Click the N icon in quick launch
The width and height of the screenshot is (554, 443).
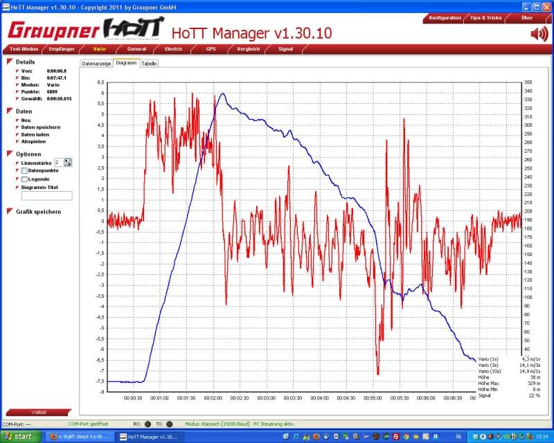pos(436,437)
